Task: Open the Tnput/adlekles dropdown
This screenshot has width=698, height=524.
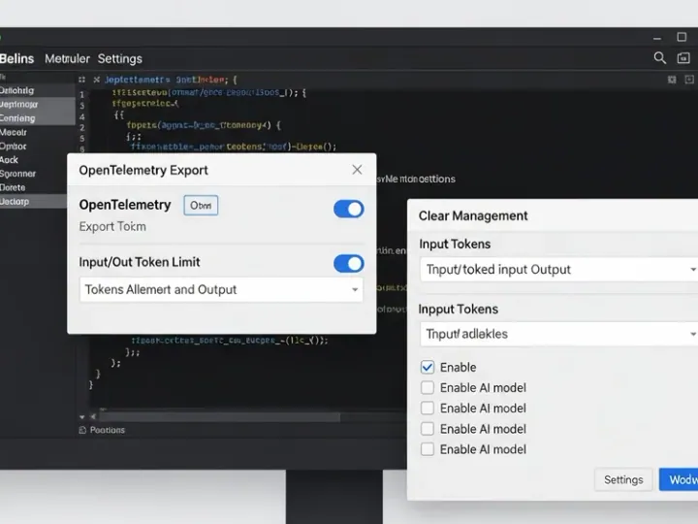Action: point(559,334)
